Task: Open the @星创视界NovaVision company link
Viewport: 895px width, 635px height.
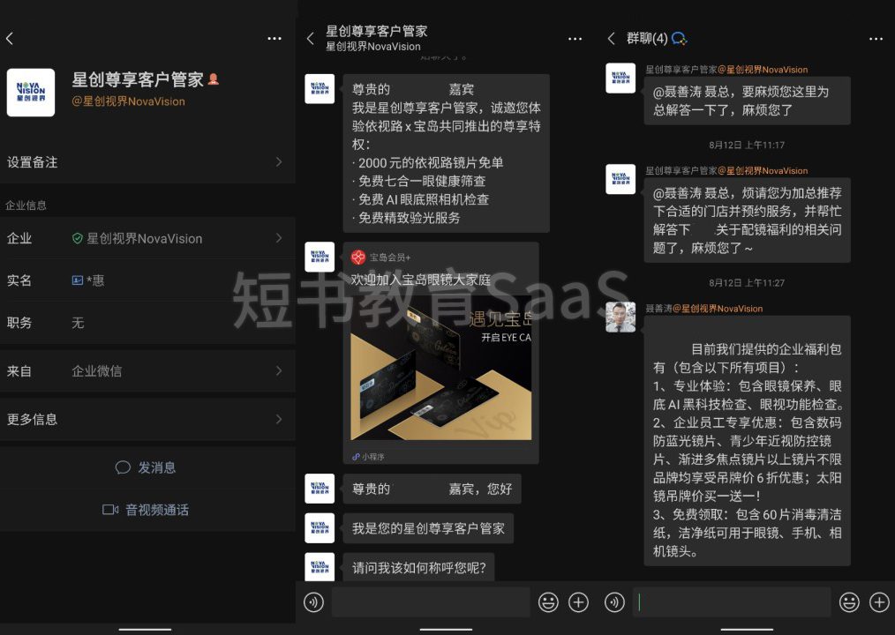Action: point(129,101)
